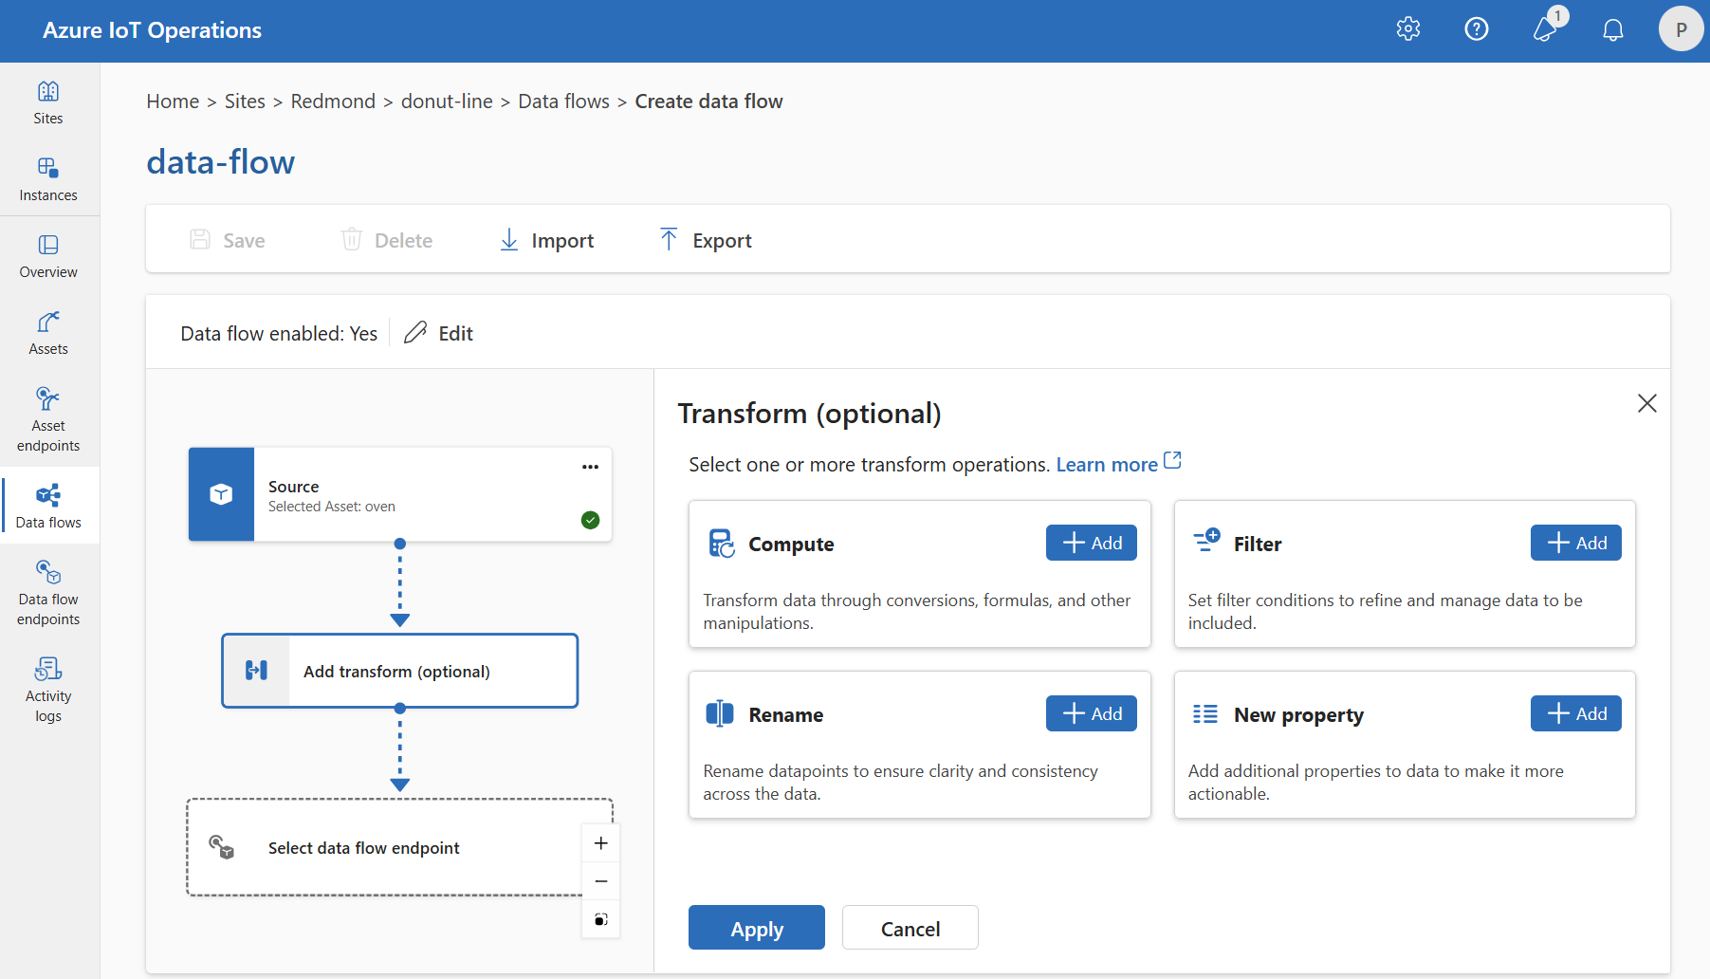Image resolution: width=1710 pixels, height=979 pixels.
Task: Select the Add transform (optional) node
Action: click(x=399, y=671)
